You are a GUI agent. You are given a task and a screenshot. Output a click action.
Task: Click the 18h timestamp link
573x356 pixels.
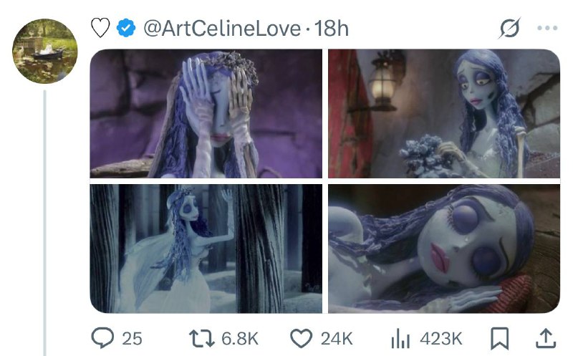[x=332, y=29]
